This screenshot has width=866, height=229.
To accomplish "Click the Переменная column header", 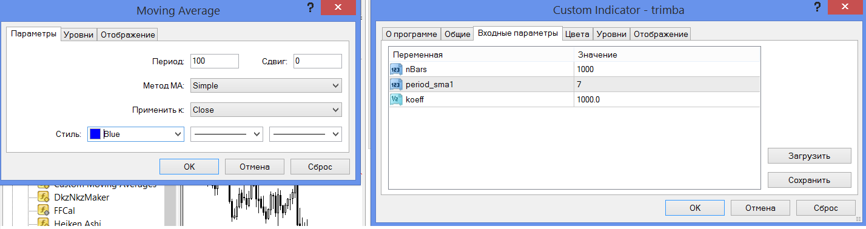I will pyautogui.click(x=481, y=55).
